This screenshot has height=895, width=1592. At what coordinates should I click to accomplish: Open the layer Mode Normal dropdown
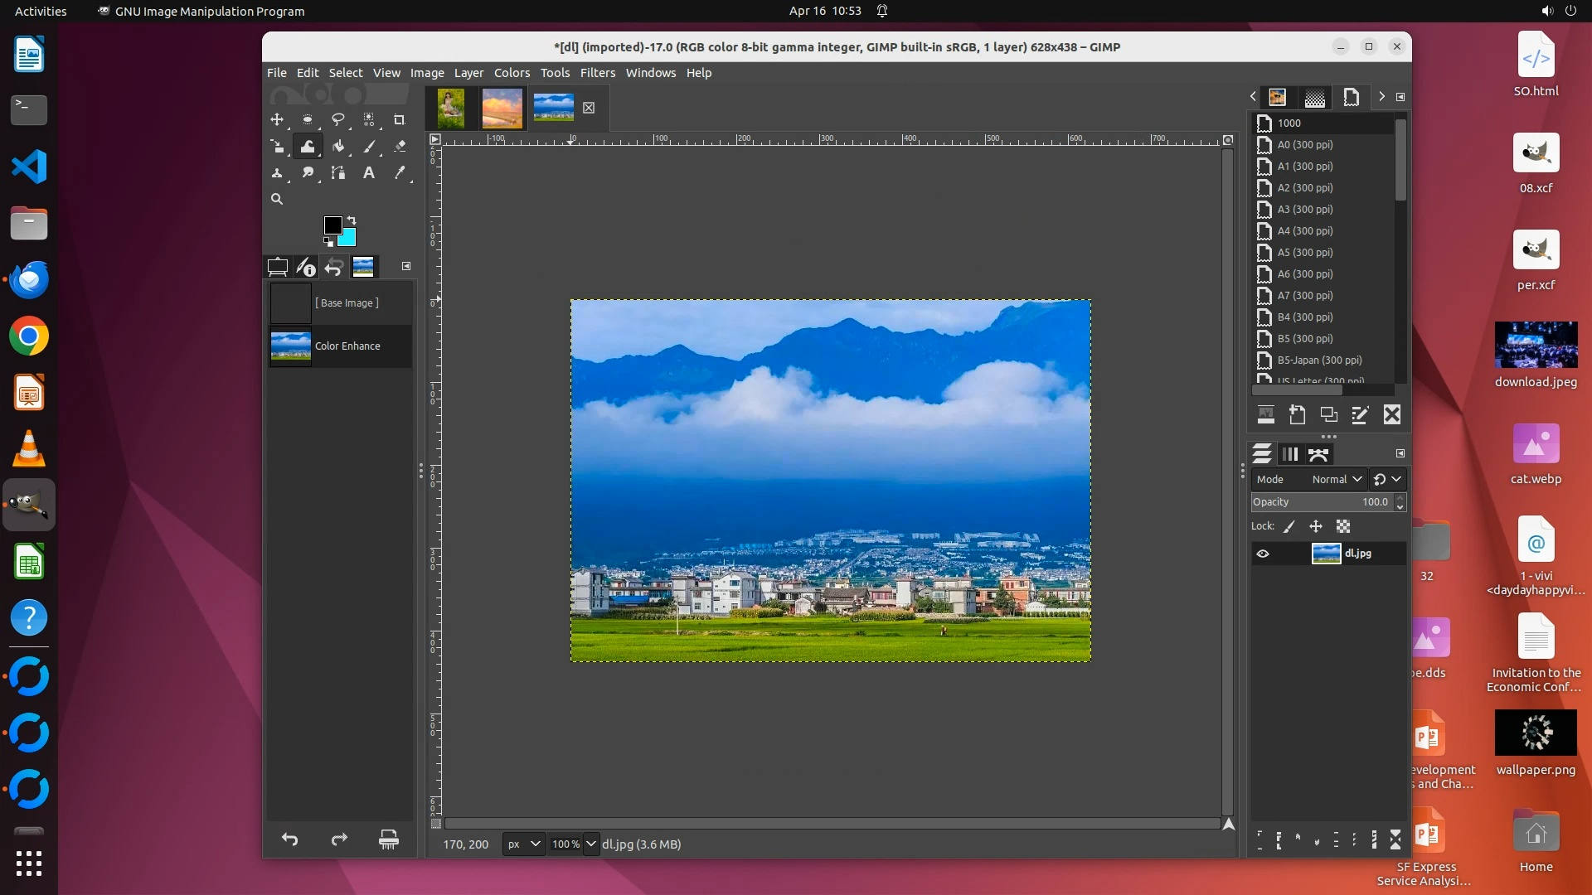[1337, 479]
